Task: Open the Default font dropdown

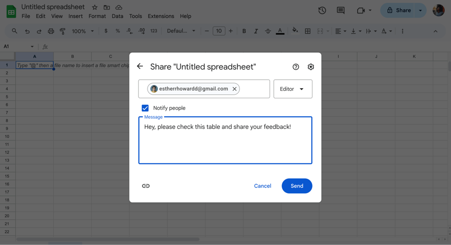Action: click(x=181, y=31)
